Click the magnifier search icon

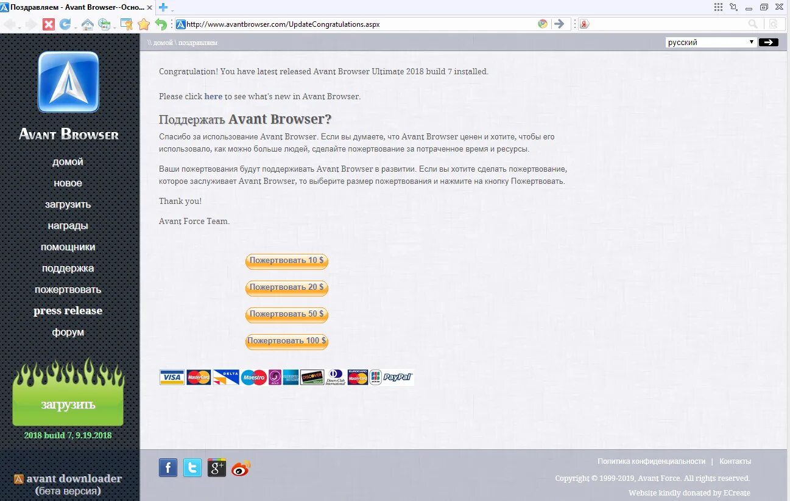(753, 24)
